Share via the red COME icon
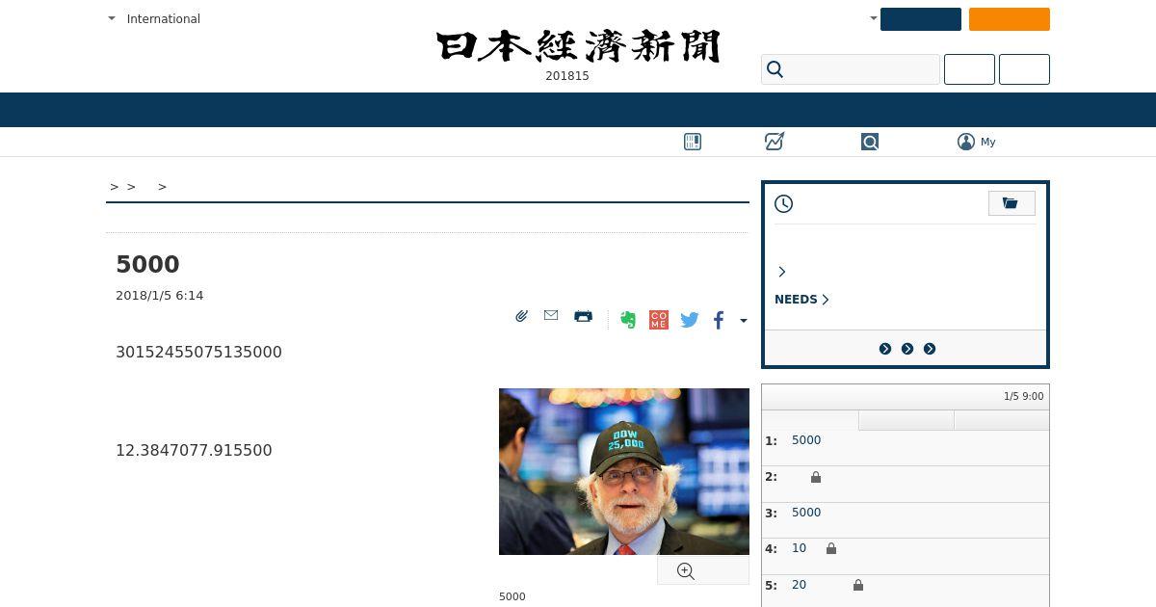Image resolution: width=1156 pixels, height=607 pixels. (x=659, y=320)
